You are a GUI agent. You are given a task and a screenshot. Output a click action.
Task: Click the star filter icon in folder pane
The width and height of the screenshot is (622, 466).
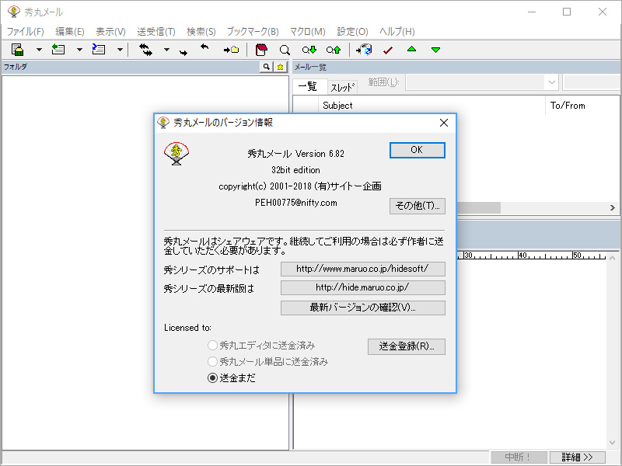click(x=280, y=67)
